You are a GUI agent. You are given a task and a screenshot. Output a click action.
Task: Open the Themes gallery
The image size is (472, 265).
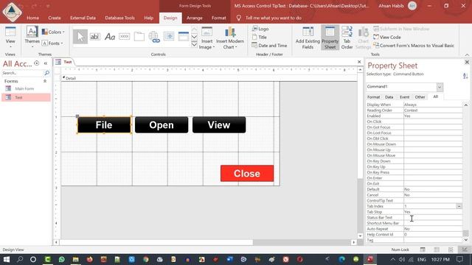coord(32,37)
